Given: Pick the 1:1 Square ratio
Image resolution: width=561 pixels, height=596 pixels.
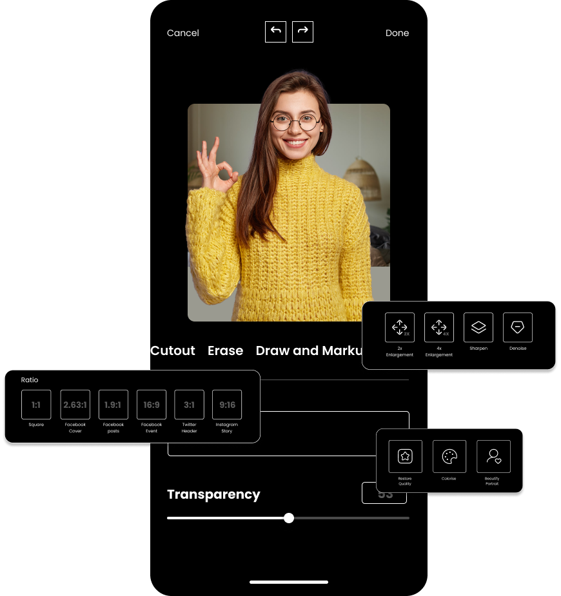Looking at the screenshot, I should click(x=36, y=405).
